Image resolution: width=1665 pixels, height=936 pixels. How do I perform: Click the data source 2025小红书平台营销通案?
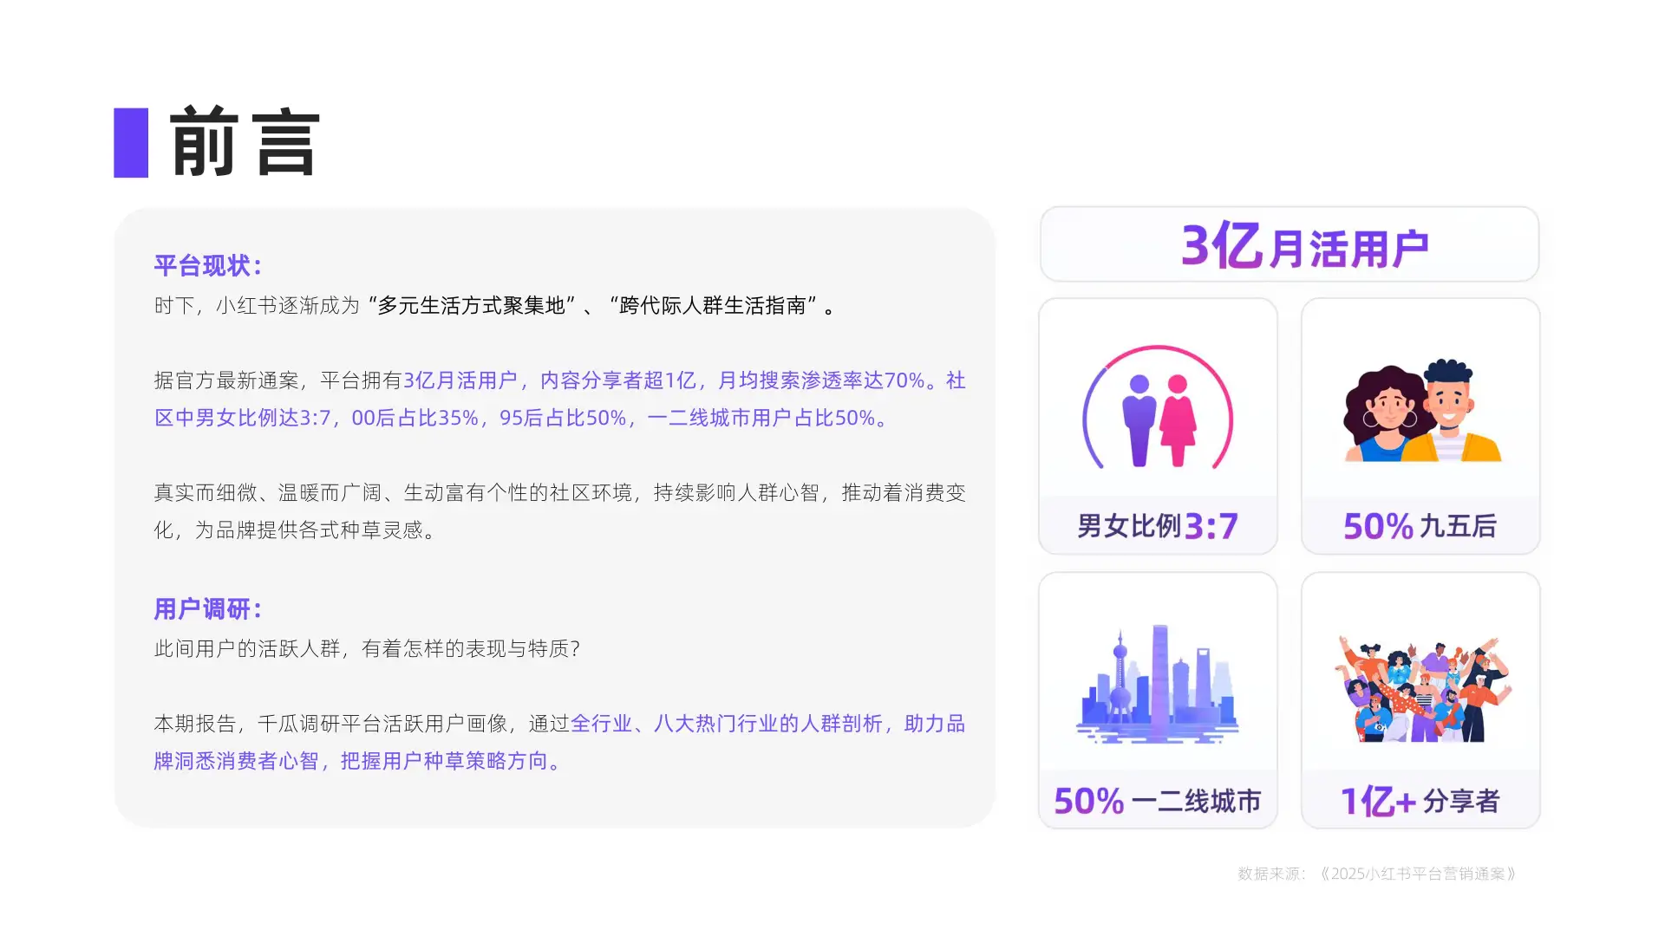tap(1376, 874)
